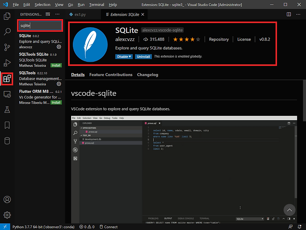Clear extensions search results icon
This screenshot has height=230, width=306.
[48, 14]
